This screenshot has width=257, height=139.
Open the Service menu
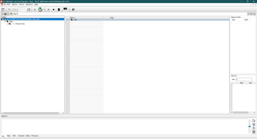(22, 5)
